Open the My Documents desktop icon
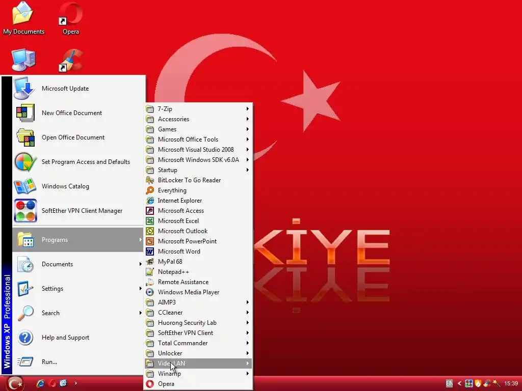 [x=23, y=18]
